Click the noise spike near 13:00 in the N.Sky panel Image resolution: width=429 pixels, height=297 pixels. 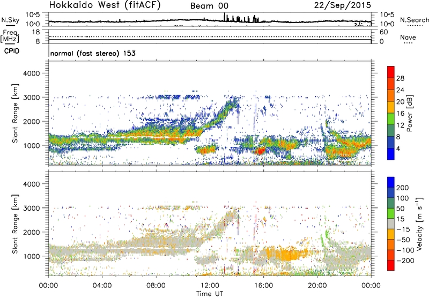point(225,17)
